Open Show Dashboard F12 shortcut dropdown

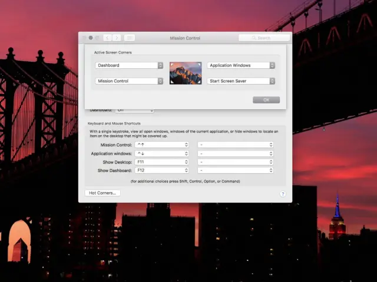coord(162,170)
